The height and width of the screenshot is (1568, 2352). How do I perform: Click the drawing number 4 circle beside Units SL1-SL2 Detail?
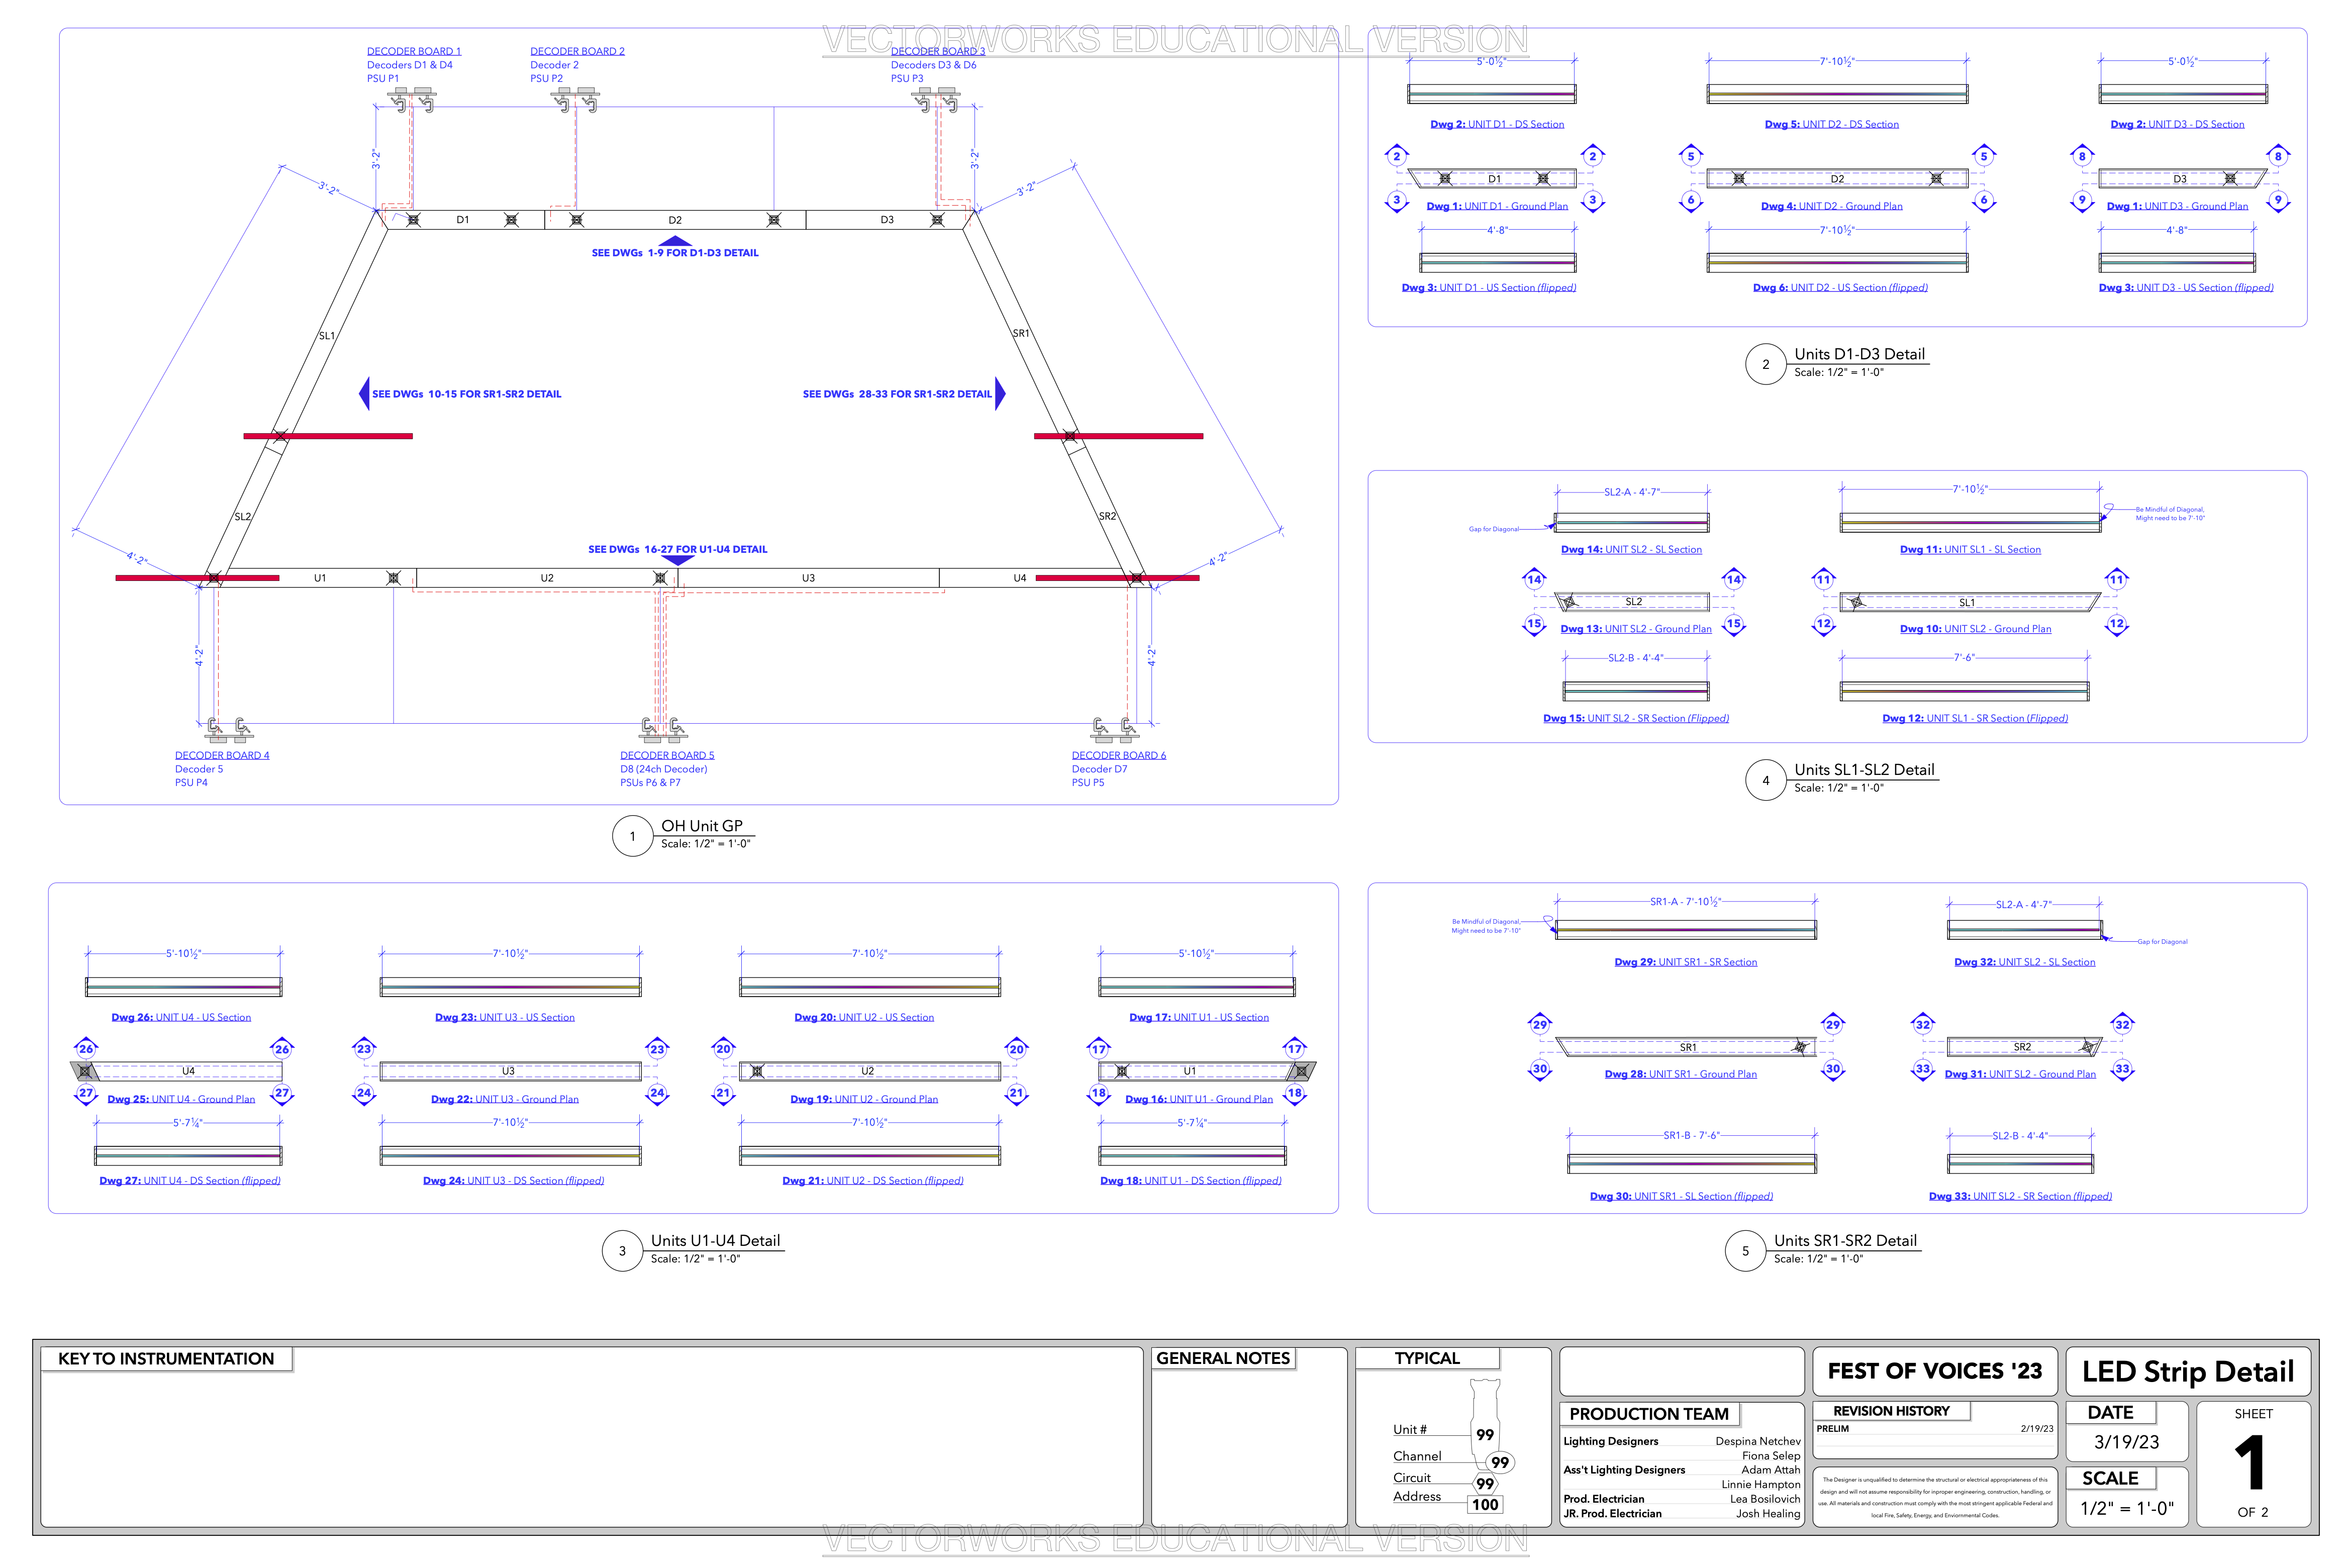(x=1765, y=780)
